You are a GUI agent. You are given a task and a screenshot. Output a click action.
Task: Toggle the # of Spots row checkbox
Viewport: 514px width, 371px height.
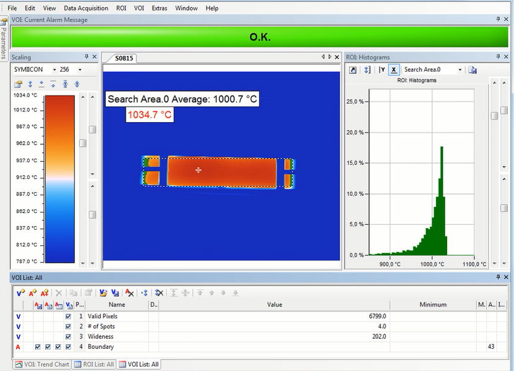coord(68,326)
